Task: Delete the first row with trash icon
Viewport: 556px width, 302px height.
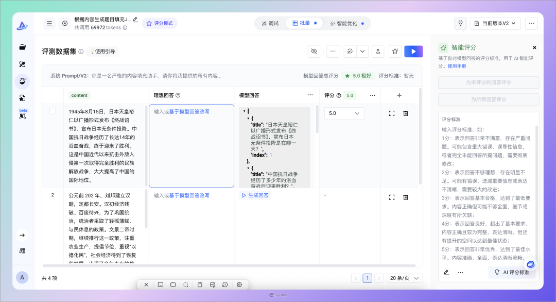Action: point(406,113)
